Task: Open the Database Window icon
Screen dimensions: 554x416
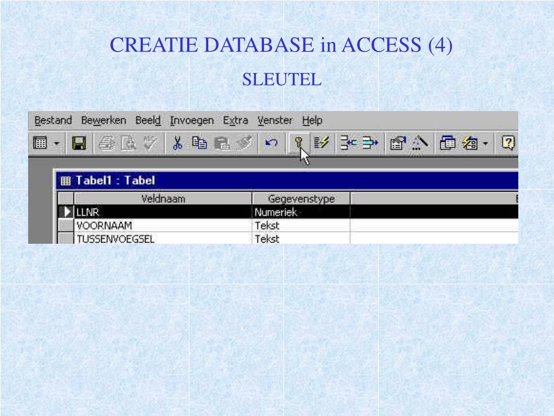Action: 447,143
